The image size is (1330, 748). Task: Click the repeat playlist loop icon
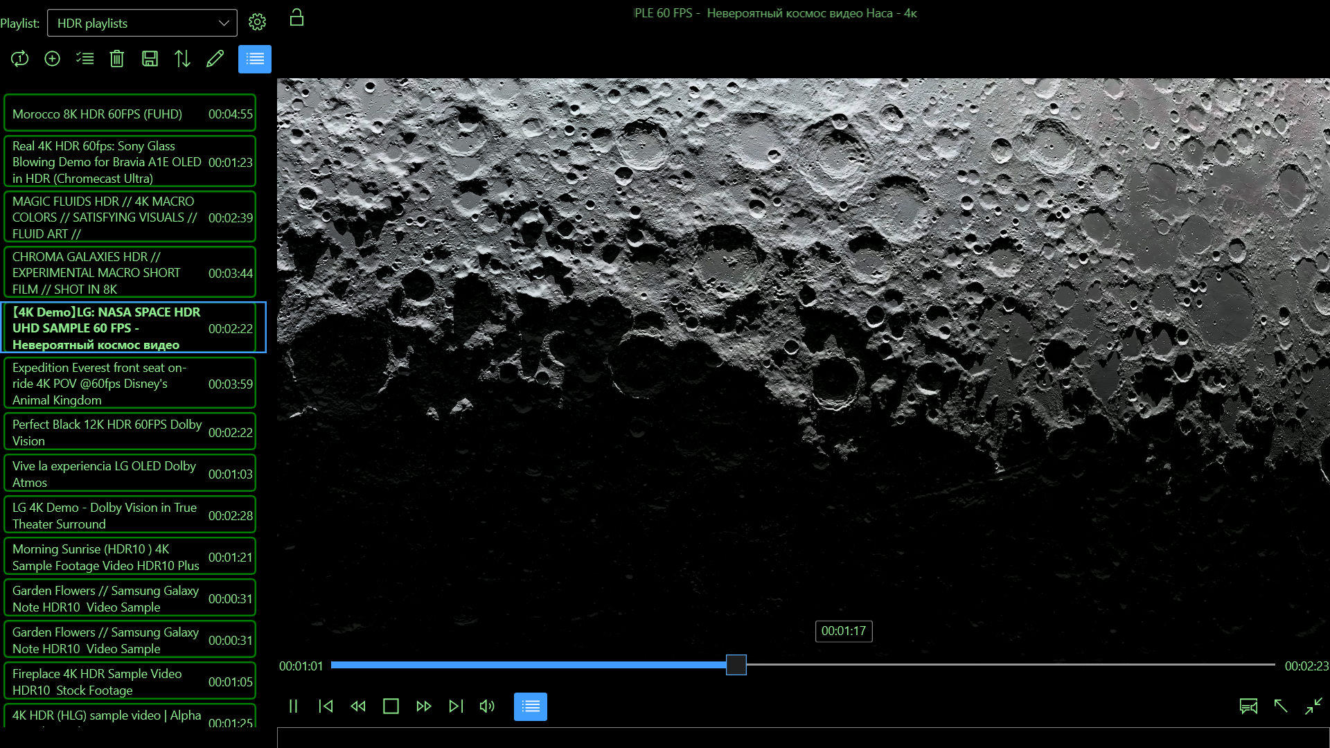pos(19,59)
